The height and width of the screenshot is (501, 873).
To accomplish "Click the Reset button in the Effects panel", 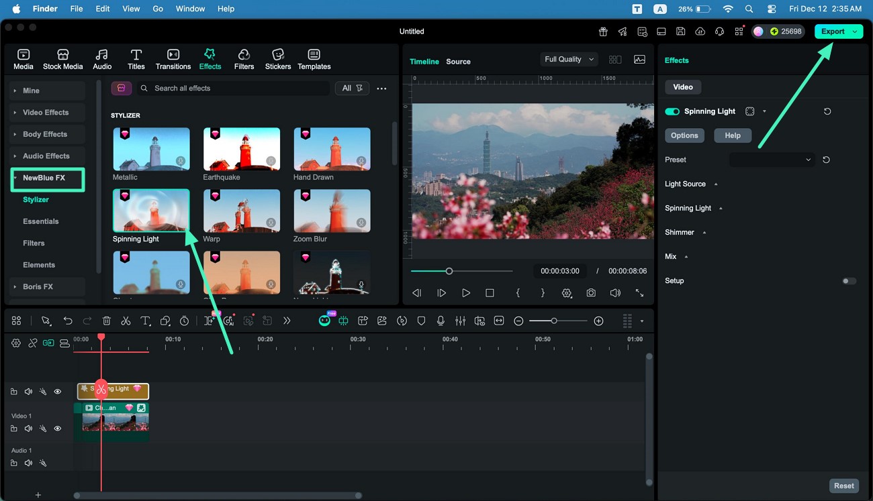I will (843, 485).
